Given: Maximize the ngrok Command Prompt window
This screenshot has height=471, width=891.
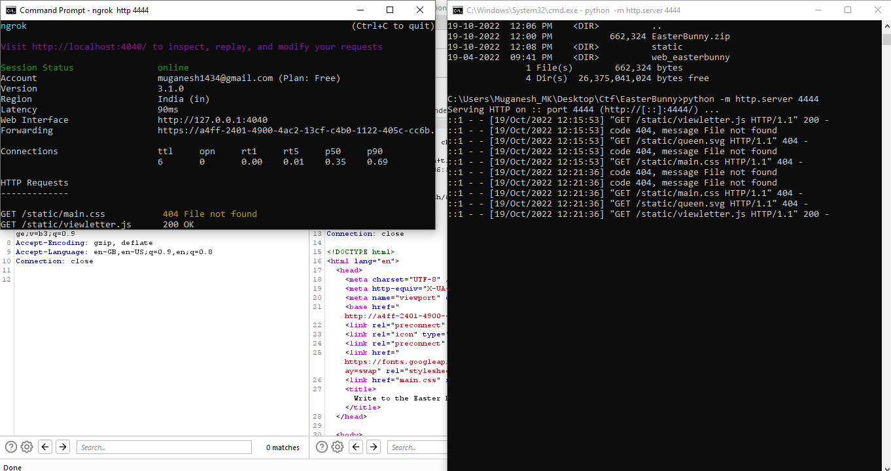Looking at the screenshot, I should click(x=390, y=10).
